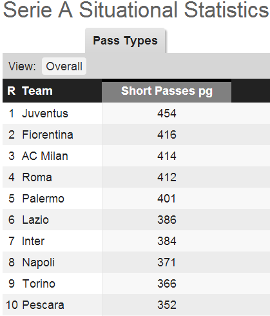270x316 pixels.
Task: Open the Palermo team link
Action: coord(43,199)
